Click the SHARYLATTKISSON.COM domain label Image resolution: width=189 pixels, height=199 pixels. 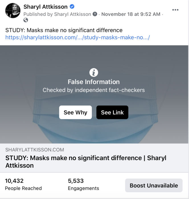(x=34, y=150)
